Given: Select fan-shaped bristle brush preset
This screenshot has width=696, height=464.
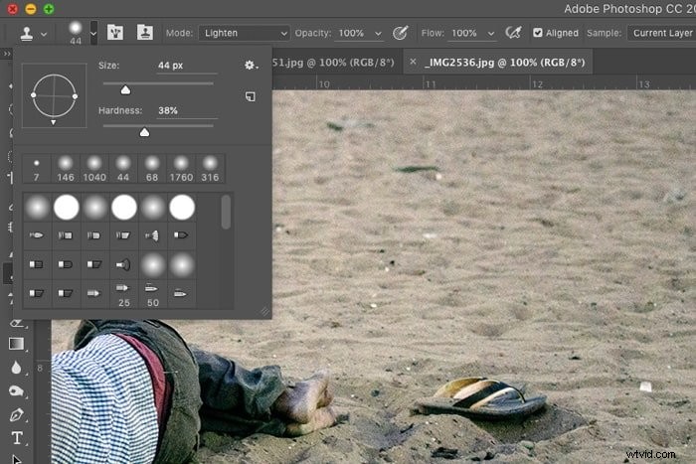Looking at the screenshot, I should 153,235.
